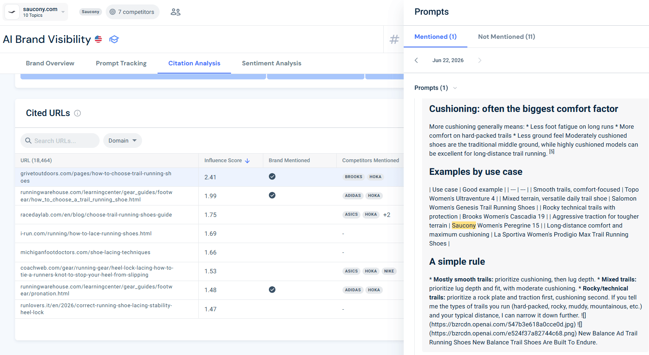This screenshot has width=649, height=355.
Task: Click the Cushioning comfort factor heading
Action: 523,109
